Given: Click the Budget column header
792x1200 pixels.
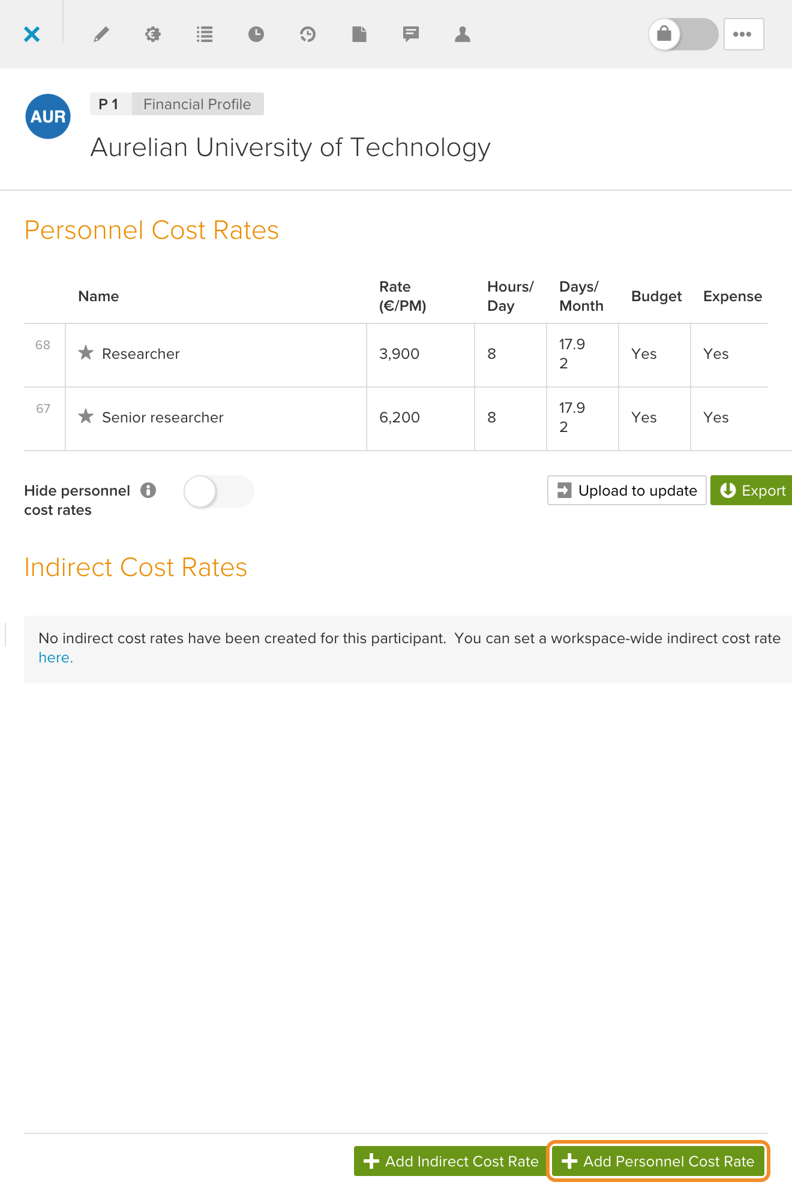Looking at the screenshot, I should [x=656, y=296].
